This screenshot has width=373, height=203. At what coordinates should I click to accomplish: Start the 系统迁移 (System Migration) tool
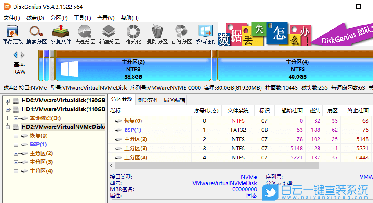[206, 34]
